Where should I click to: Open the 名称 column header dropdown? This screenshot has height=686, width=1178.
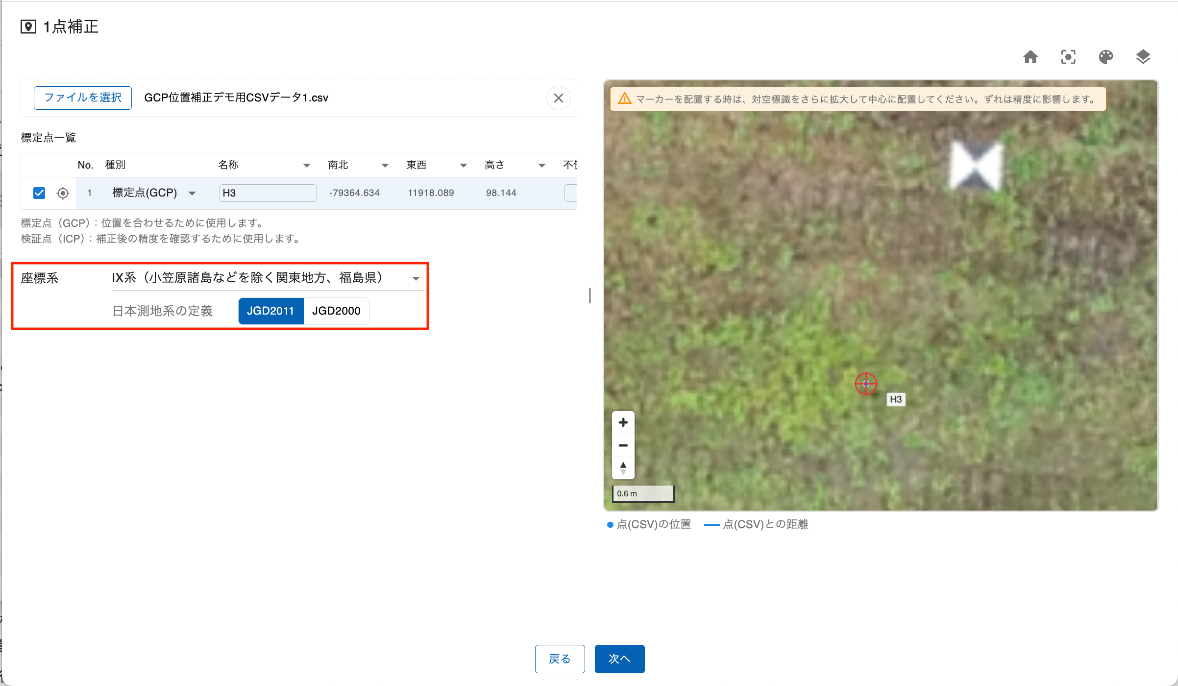point(307,165)
